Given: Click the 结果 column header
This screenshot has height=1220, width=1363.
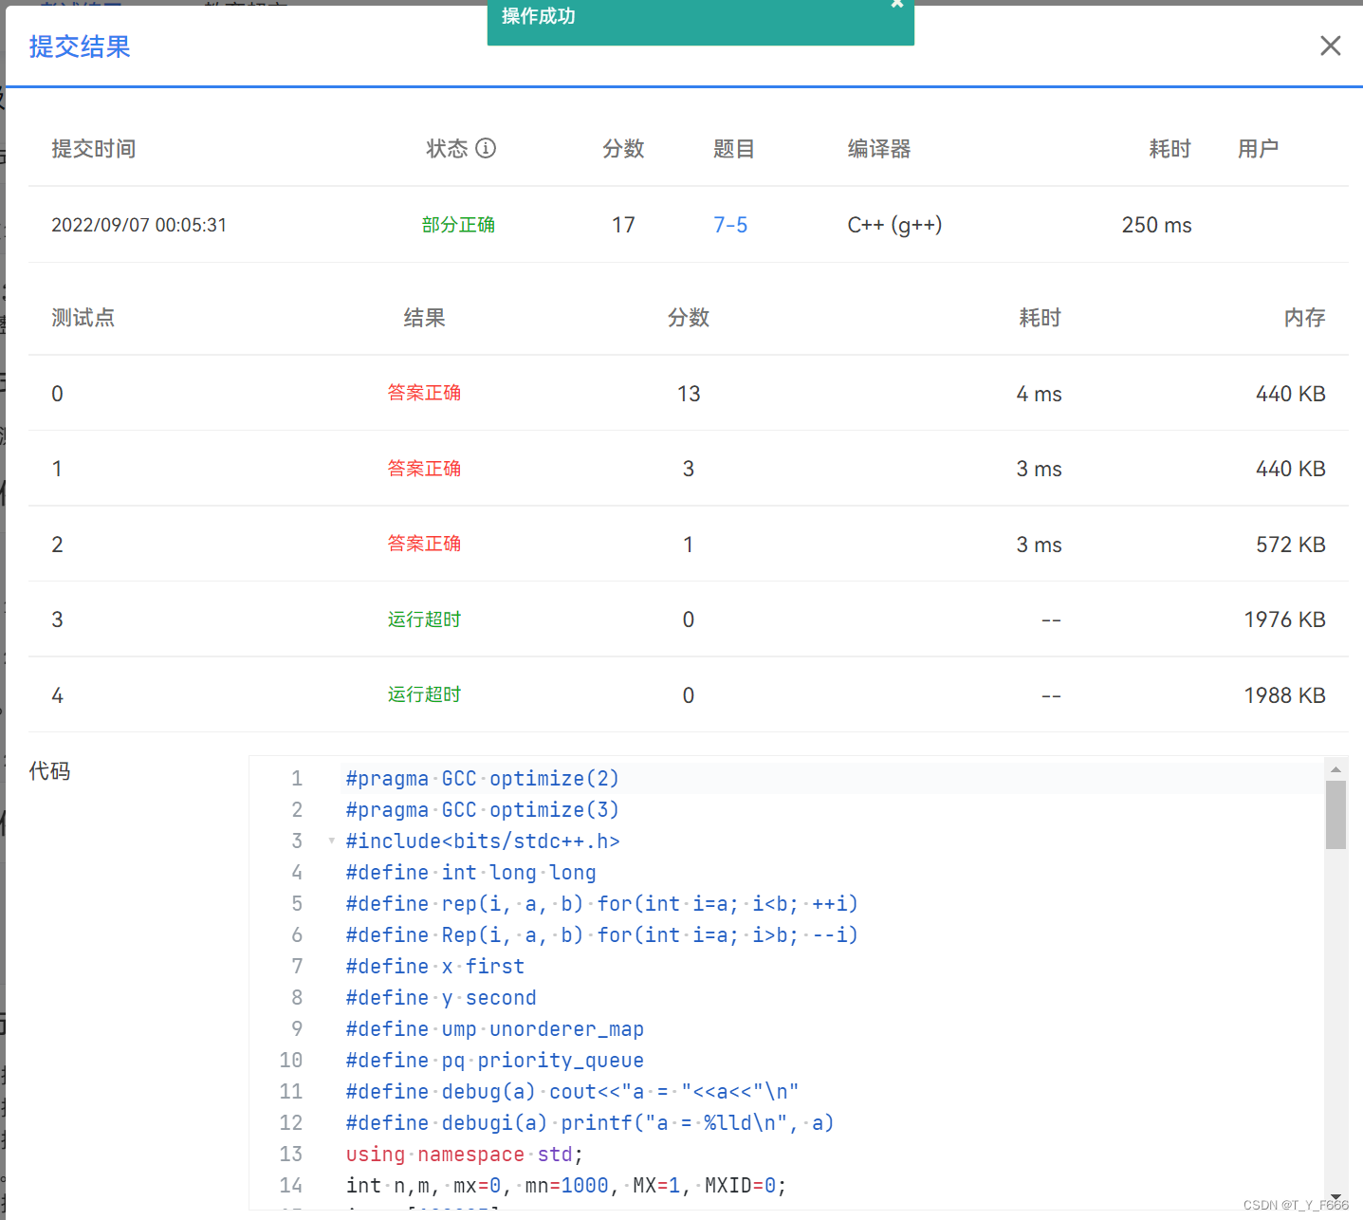Looking at the screenshot, I should 424,318.
